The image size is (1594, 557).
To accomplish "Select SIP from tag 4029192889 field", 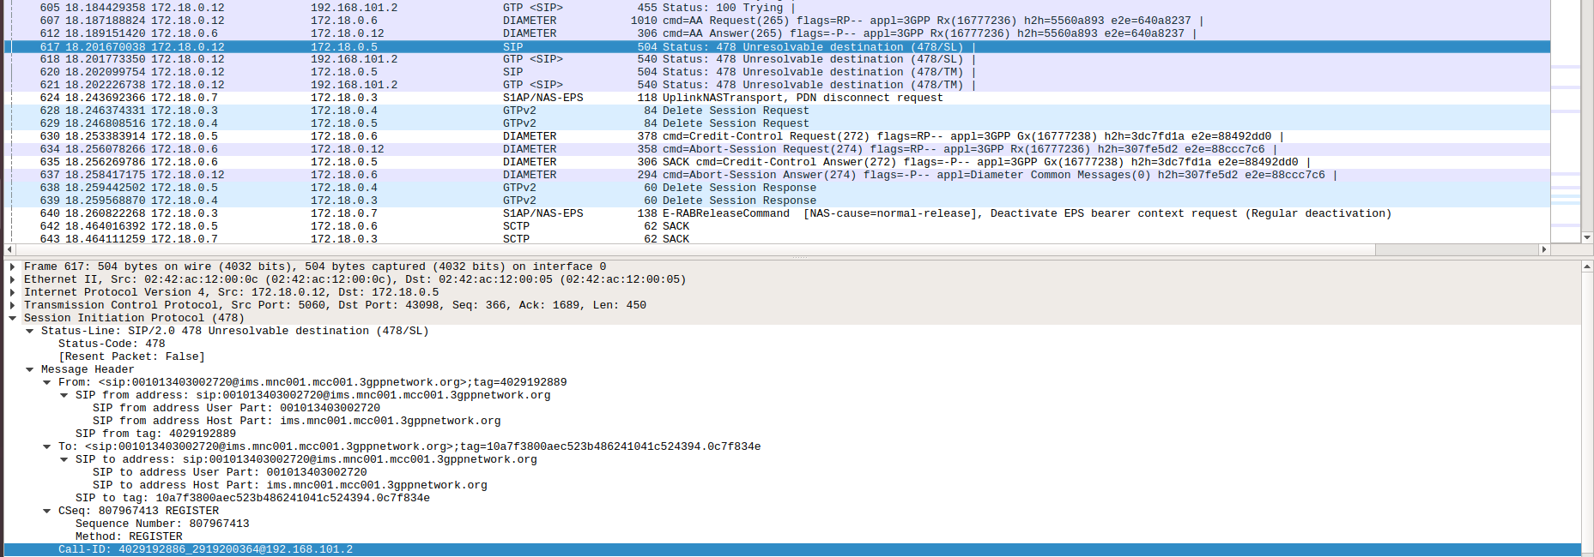I will pos(155,434).
